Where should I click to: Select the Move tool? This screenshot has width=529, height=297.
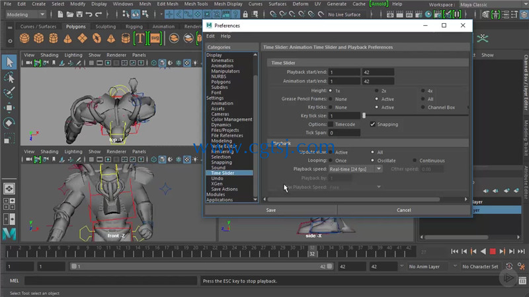point(9,108)
